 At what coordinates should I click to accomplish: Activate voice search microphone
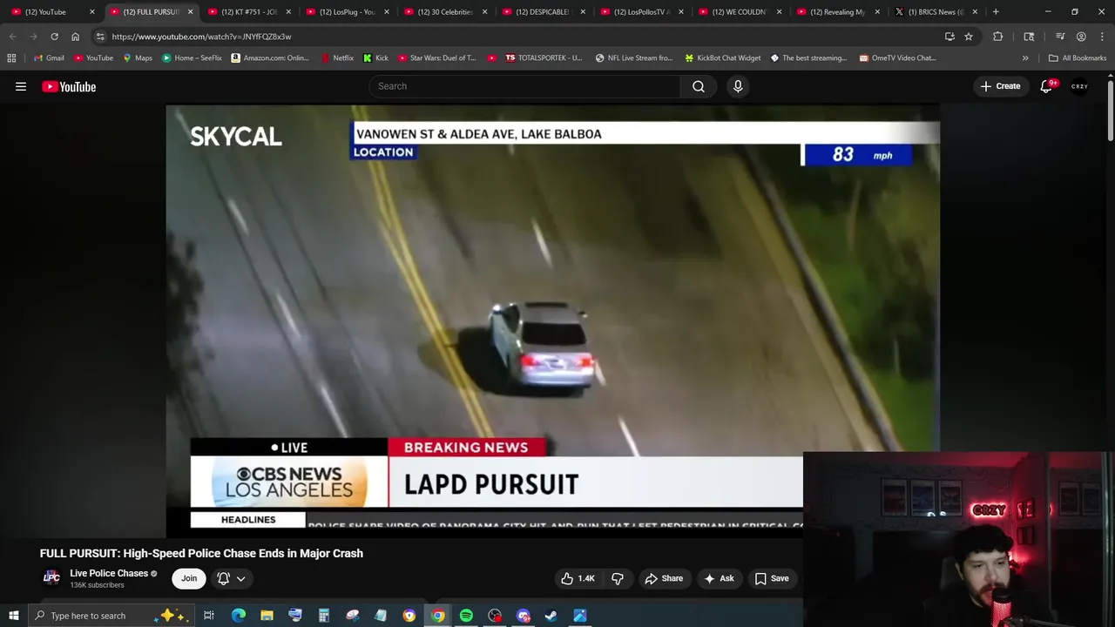tap(738, 86)
